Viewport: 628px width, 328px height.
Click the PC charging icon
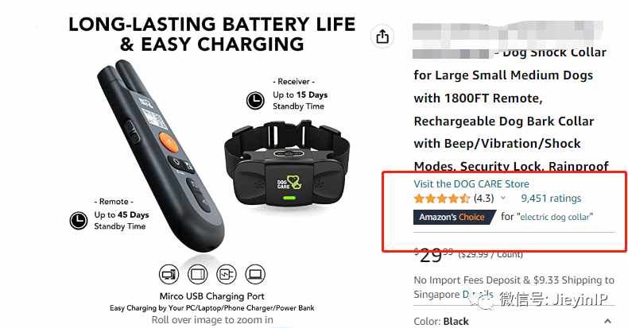click(x=169, y=275)
